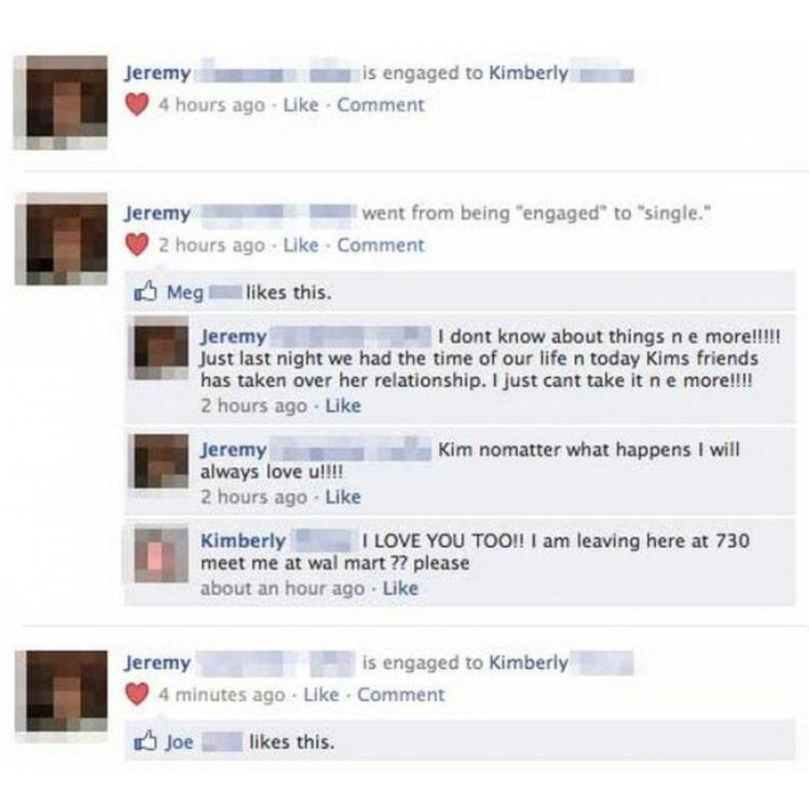The image size is (809, 786).
Task: Like the 'always love u' comment
Action: tap(343, 497)
